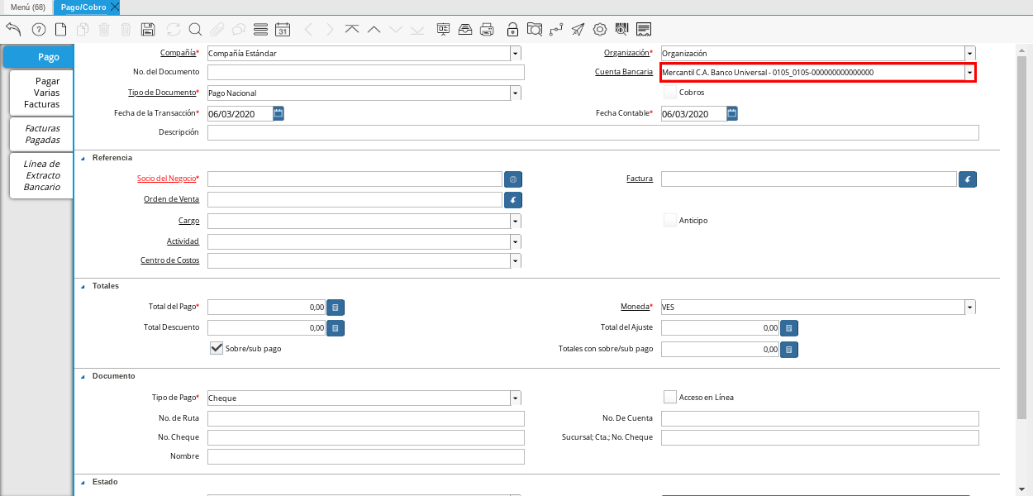Open the Facturas Pagadas side tab
This screenshot has height=496, width=1033.
[x=42, y=134]
